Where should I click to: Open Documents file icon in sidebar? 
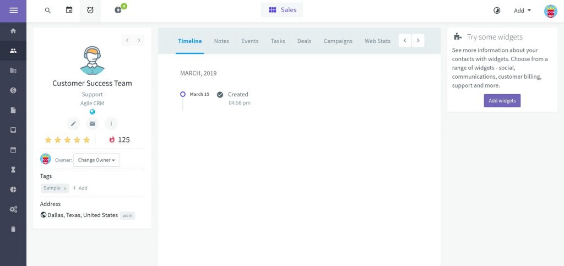[13, 110]
